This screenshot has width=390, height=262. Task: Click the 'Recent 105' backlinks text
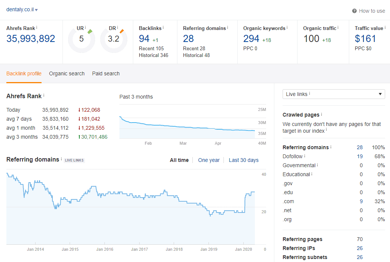coord(151,48)
